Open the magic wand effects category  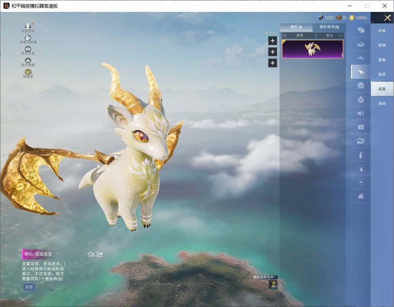pyautogui.click(x=361, y=182)
